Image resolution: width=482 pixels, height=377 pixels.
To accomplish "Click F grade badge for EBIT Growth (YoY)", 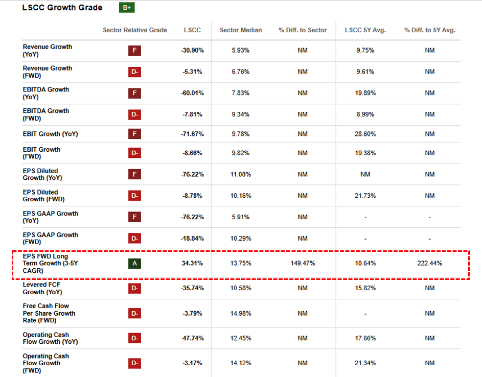I will (x=134, y=134).
